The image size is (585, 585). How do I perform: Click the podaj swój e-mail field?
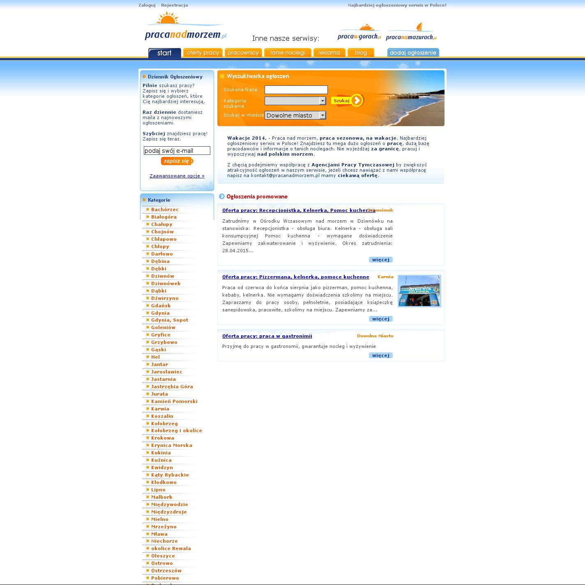coord(177,151)
